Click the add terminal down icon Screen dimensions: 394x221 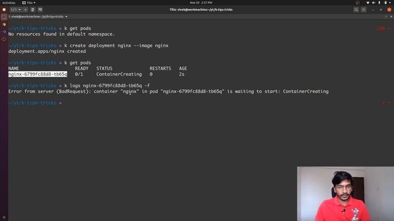pos(40,10)
